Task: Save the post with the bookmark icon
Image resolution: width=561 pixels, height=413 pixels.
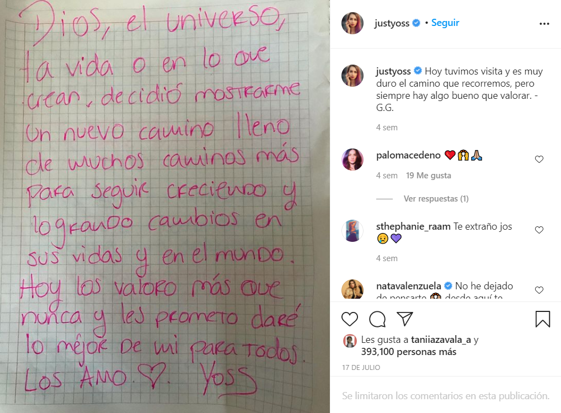Action: (x=542, y=319)
